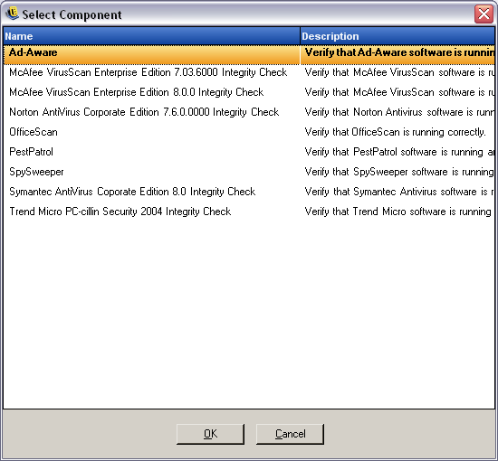Image resolution: width=498 pixels, height=461 pixels.
Task: Dismiss the dialog with Cancel
Action: click(290, 434)
